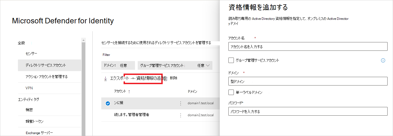The width and height of the screenshot is (393, 136).
Task: Click the 削除 button label
Action: pos(174,78)
